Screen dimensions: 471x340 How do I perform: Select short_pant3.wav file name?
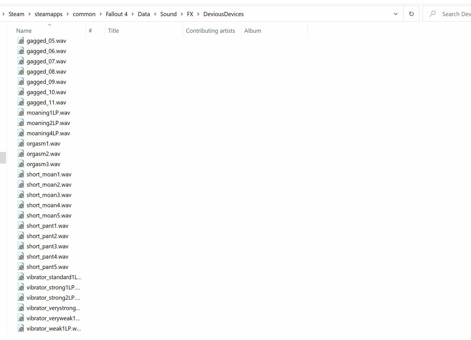[x=47, y=246]
